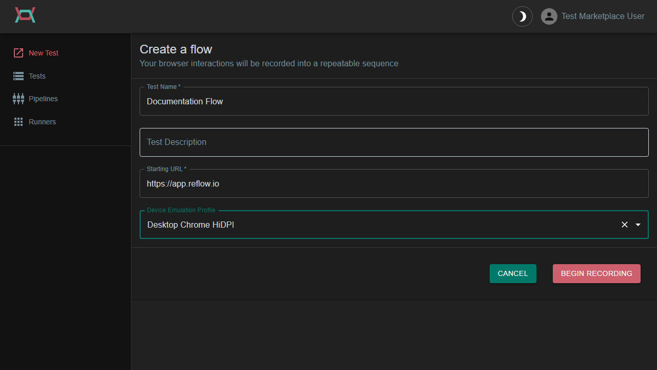Expand Device Emulation Profile dropdown arrow
Viewport: 657px width, 370px height.
pos(638,225)
